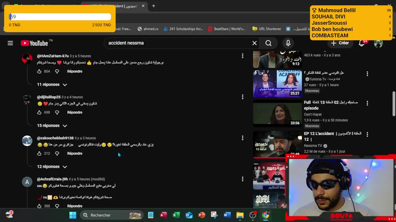Screen dimensions: 396x222
Task: Like the @zakouchebbah9138 comment
Action: click(39, 153)
